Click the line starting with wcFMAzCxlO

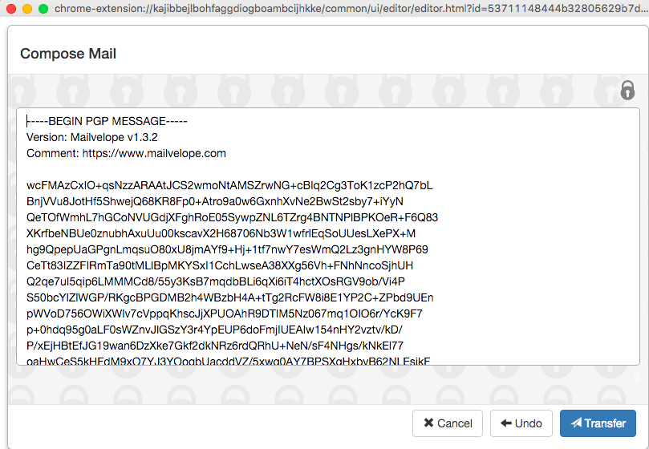pos(229,185)
